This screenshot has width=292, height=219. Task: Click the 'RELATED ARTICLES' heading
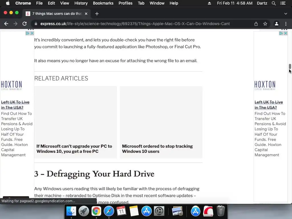click(x=61, y=78)
